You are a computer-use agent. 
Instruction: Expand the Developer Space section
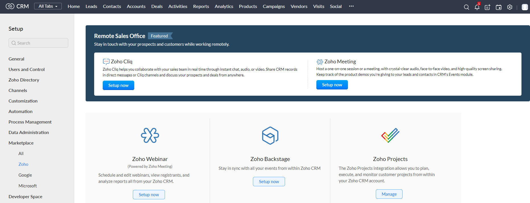point(25,197)
